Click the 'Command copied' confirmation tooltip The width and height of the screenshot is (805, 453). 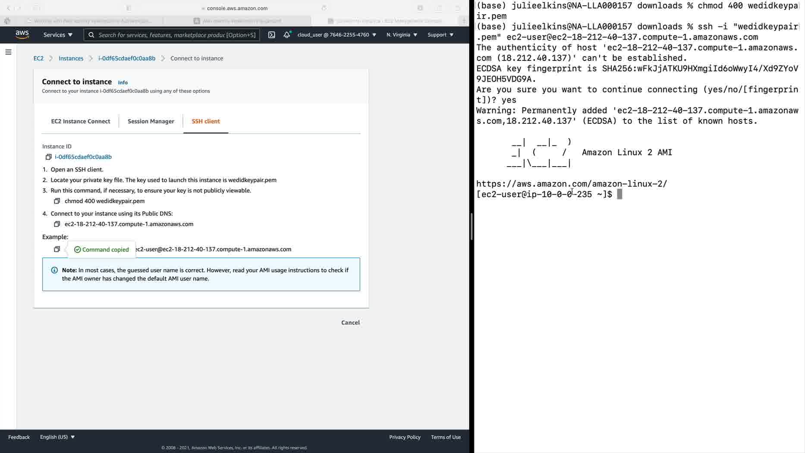coord(102,250)
